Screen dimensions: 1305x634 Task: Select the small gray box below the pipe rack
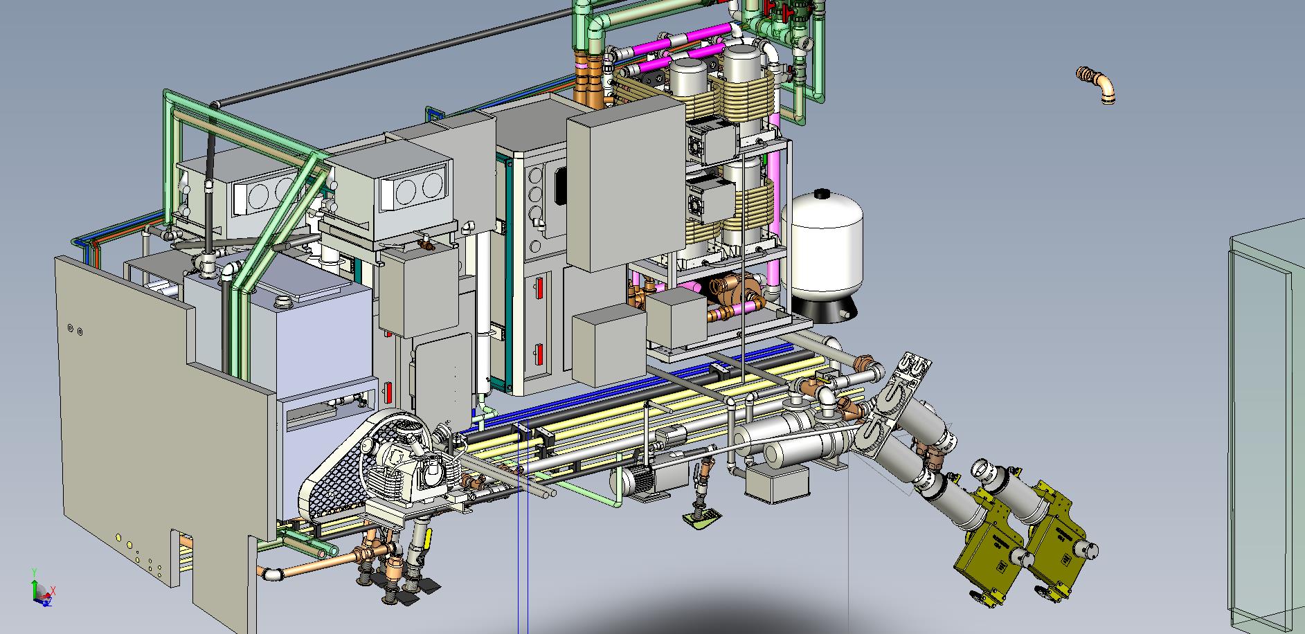pyautogui.click(x=777, y=482)
